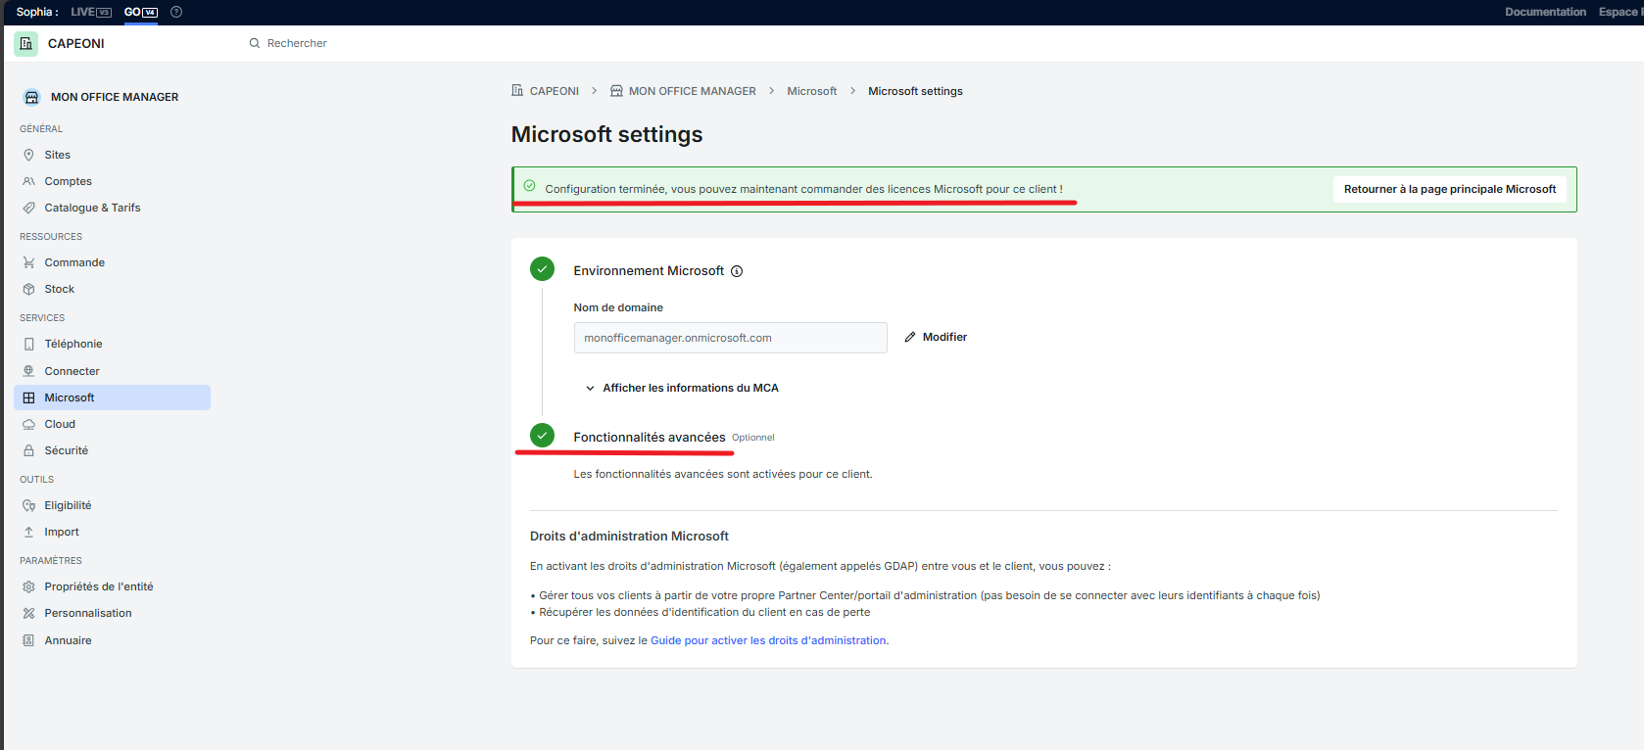The image size is (1644, 750).
Task: Click the CAPEONI name in the header
Action: click(x=76, y=43)
